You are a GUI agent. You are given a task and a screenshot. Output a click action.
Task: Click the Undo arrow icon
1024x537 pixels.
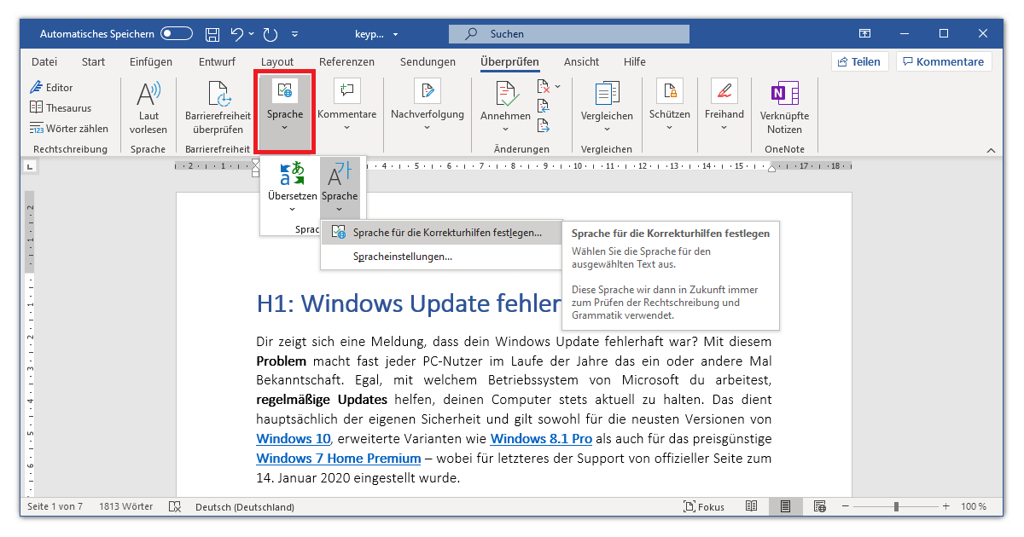pyautogui.click(x=236, y=34)
